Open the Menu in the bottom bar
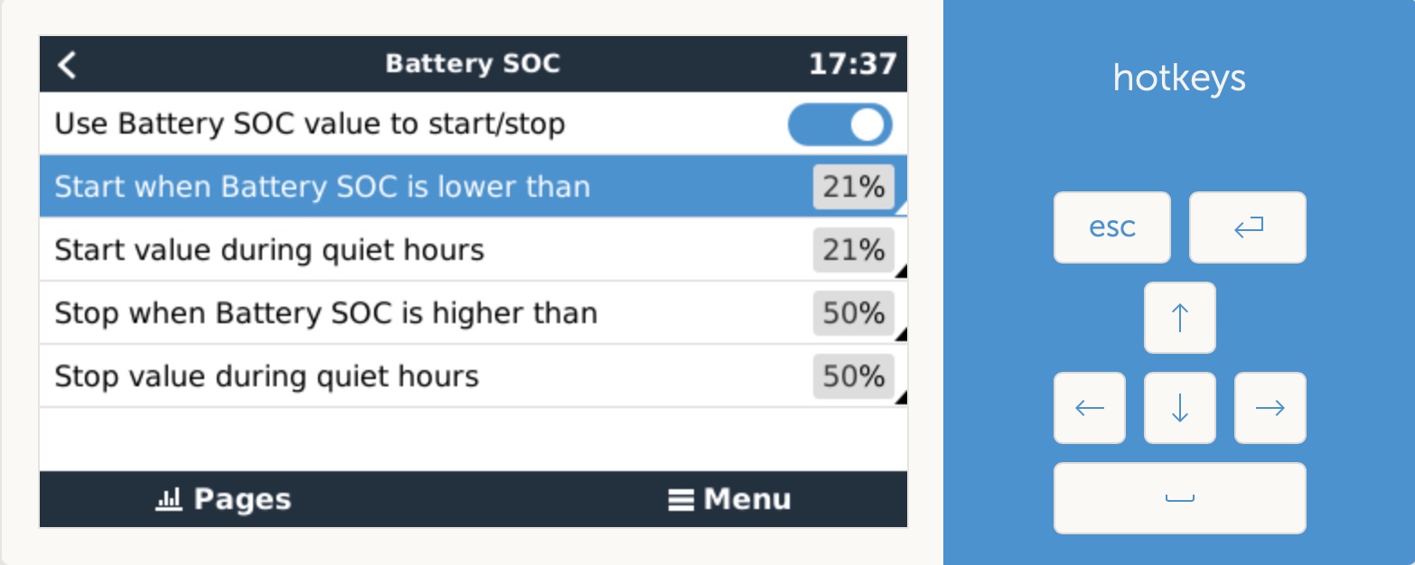Viewport: 1415px width, 565px height. [729, 499]
